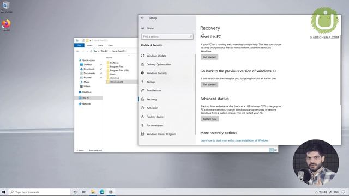Click File Explorer back navigation arrow

pos(77,51)
